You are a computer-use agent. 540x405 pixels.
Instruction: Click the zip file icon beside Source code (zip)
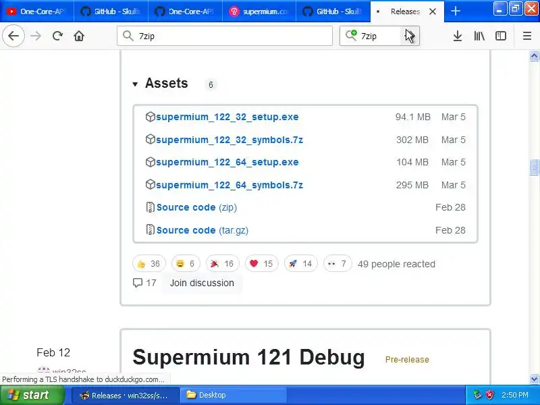[x=150, y=207]
